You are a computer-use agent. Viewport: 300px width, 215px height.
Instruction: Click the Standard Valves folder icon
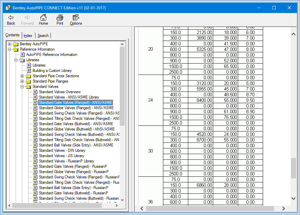(29, 87)
